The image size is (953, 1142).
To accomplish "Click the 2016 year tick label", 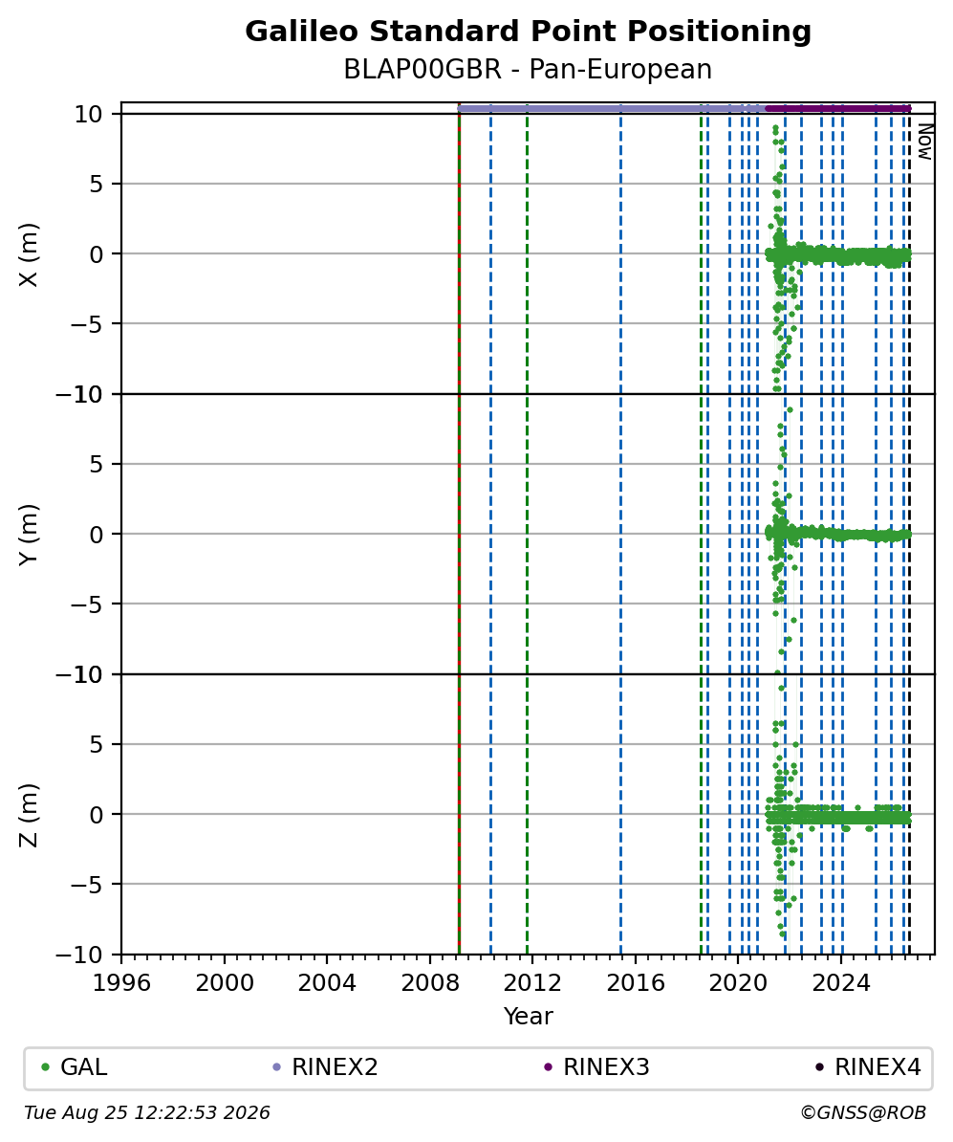I will [635, 983].
